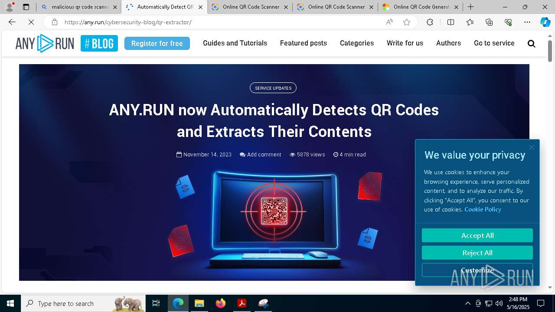Click the #BLOG badge
The width and height of the screenshot is (555, 312).
99,43
